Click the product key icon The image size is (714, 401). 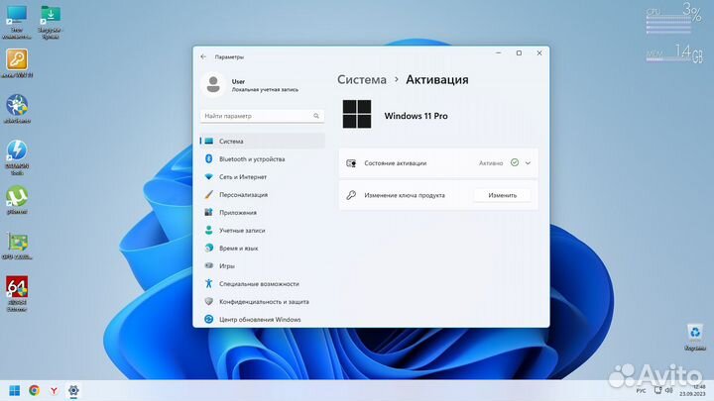351,195
